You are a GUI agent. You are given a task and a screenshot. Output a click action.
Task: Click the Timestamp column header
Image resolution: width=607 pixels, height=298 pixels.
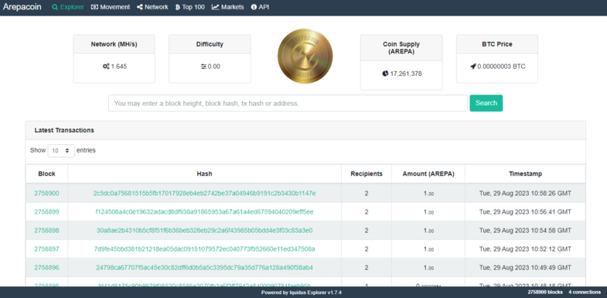(525, 174)
